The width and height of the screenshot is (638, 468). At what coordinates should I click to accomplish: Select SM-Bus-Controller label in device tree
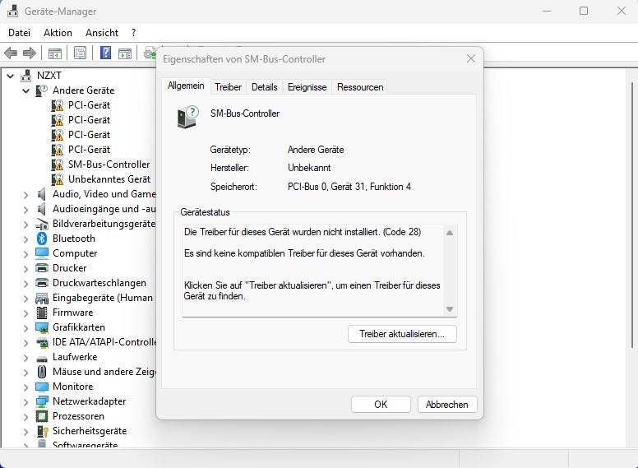coord(109,164)
